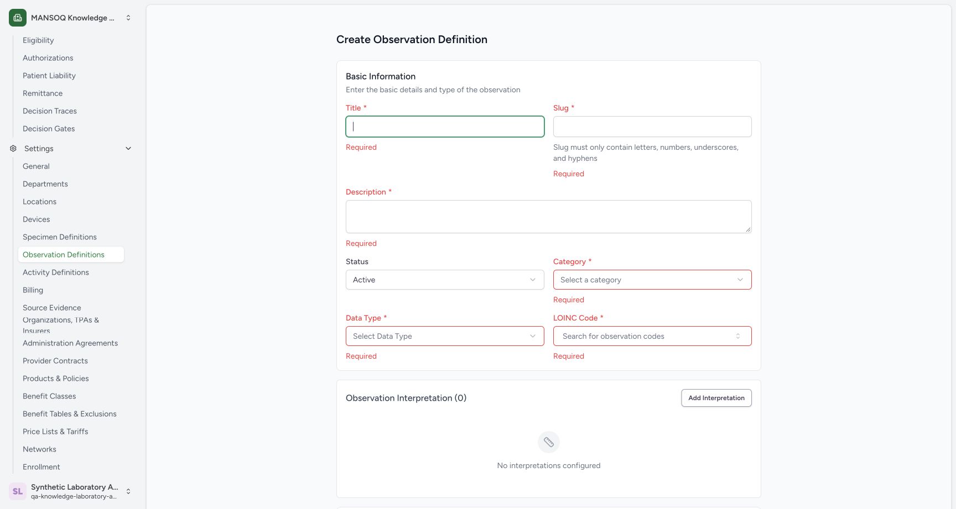This screenshot has width=956, height=509.
Task: Open Patient Liability page
Action: pyautogui.click(x=49, y=76)
